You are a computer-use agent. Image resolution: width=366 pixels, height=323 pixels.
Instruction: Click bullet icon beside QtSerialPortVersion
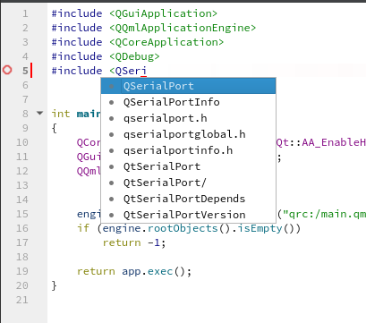[112, 215]
